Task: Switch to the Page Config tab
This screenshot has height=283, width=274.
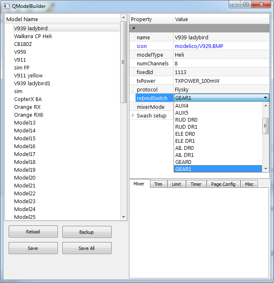Action: [x=223, y=184]
